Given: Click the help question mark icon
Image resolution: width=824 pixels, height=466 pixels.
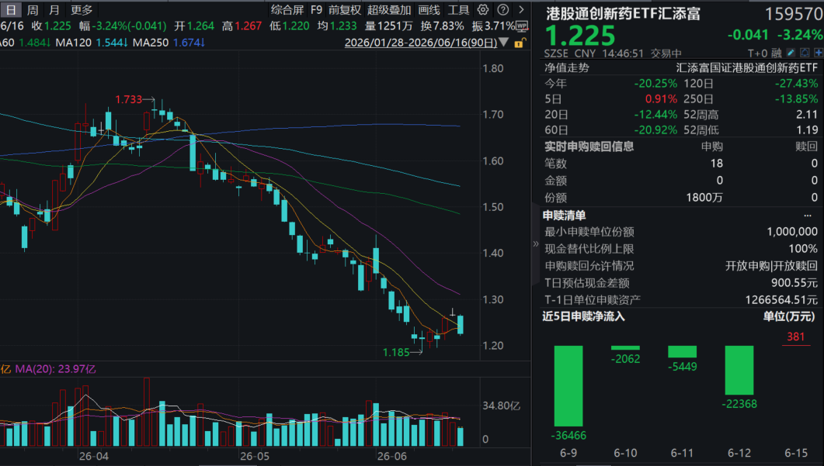Looking at the screenshot, I should click(503, 9).
